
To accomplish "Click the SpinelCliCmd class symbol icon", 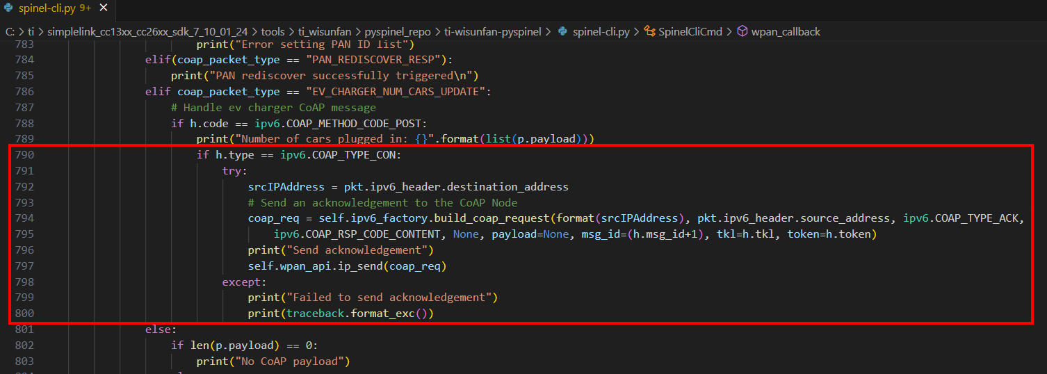I will click(649, 32).
